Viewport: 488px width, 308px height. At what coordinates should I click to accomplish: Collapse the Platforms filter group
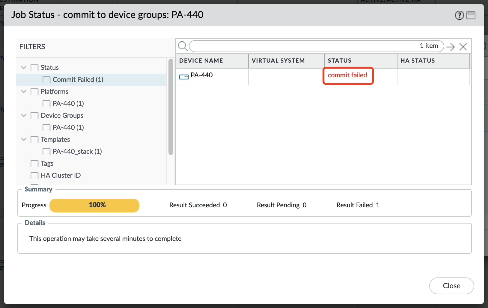click(24, 91)
